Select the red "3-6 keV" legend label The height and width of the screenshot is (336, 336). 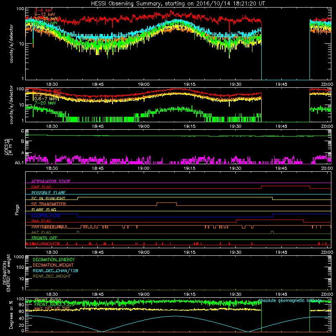click(x=43, y=10)
